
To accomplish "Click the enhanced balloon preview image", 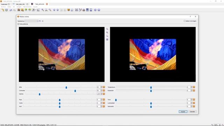I will pos(153,55).
